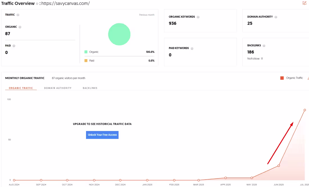Toggle the Organic Traffic legend red swatch

[x=282, y=78]
